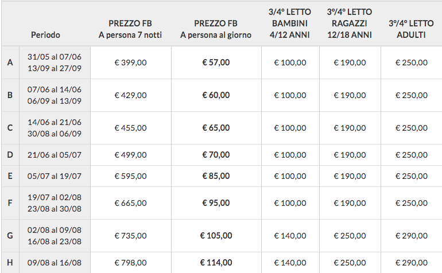Image resolution: width=442 pixels, height=273 pixels.
Task: Click row label E
Action: tap(10, 176)
